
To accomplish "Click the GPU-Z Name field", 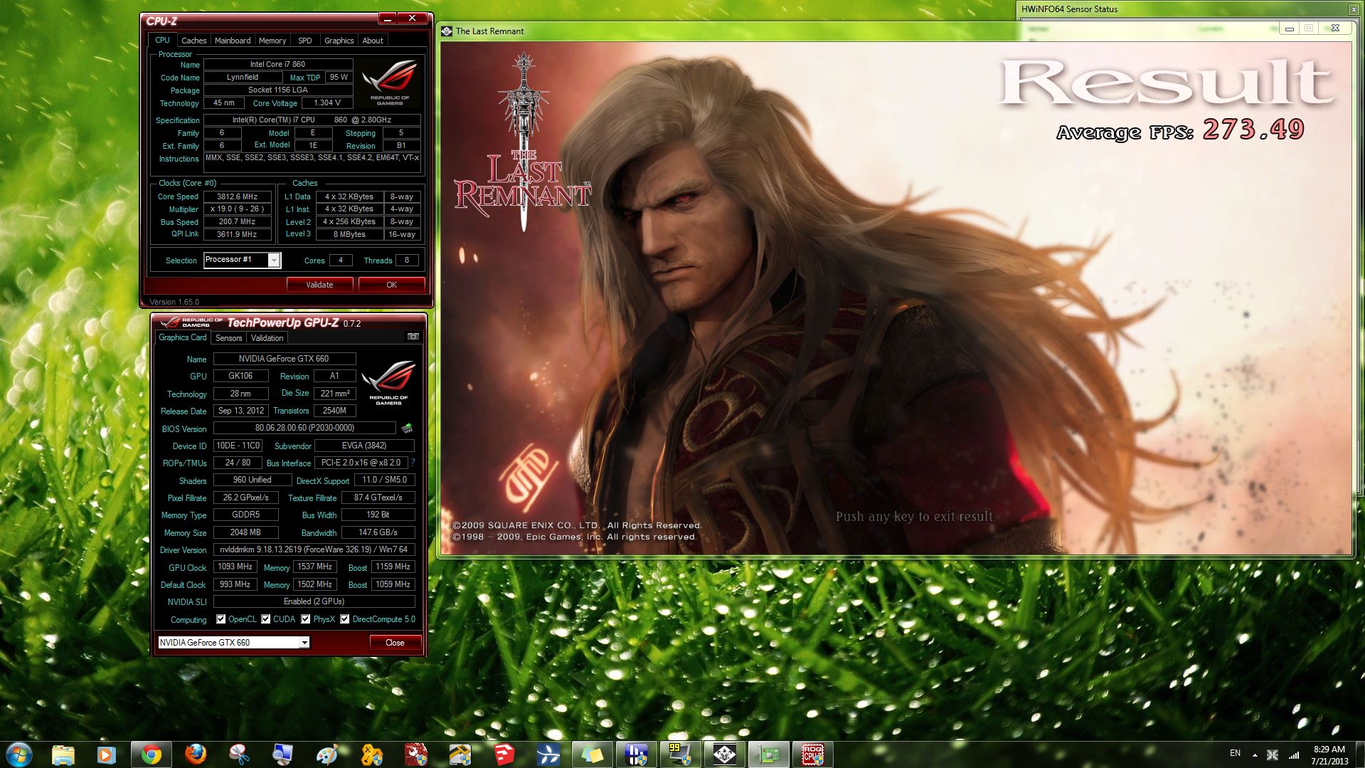I will (284, 359).
